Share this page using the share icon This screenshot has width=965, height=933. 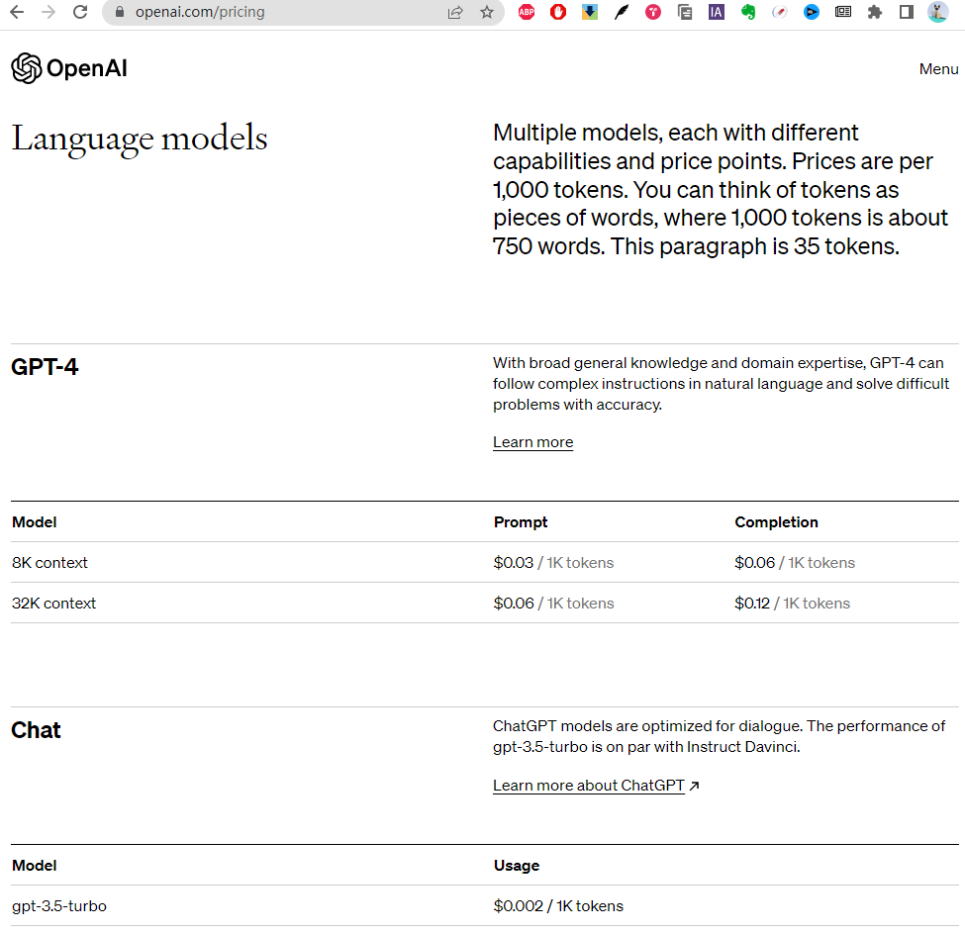pos(455,12)
